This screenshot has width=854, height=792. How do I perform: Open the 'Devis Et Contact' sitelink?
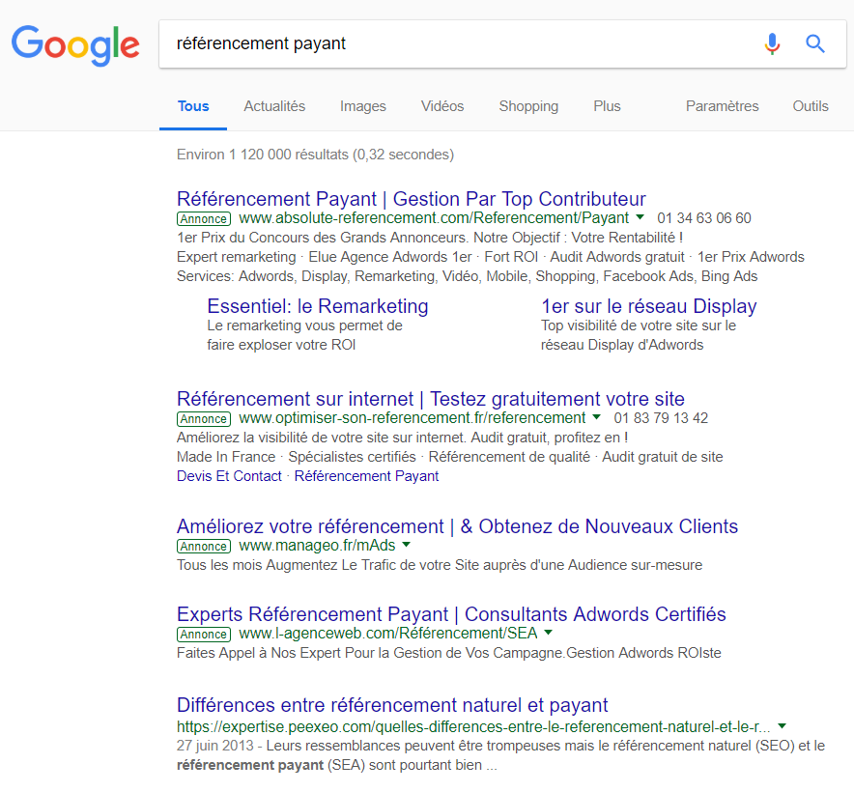(229, 476)
